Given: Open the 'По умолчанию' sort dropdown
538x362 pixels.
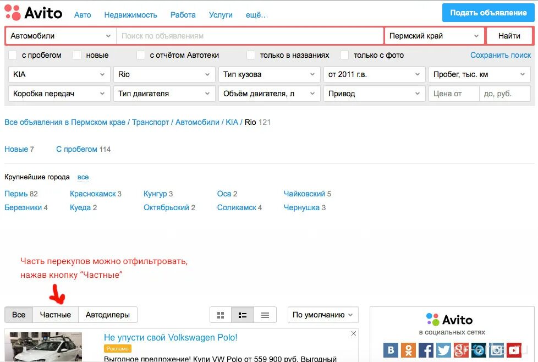Looking at the screenshot, I should (x=323, y=315).
